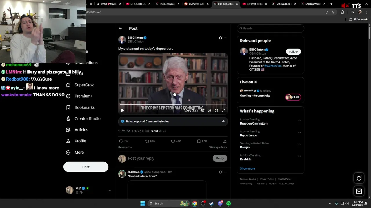This screenshot has width=371, height=208.
Task: Open options for Rashida trend
Action: 299,156
